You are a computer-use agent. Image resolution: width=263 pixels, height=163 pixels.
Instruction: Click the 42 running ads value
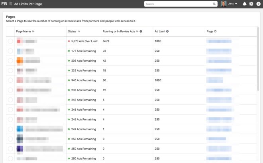pyautogui.click(x=104, y=61)
